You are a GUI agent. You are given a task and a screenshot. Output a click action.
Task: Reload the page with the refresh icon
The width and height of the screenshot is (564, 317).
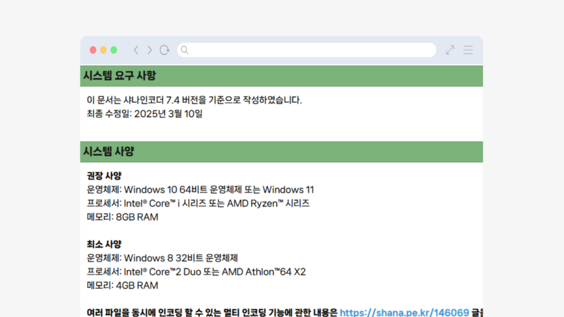pos(164,50)
